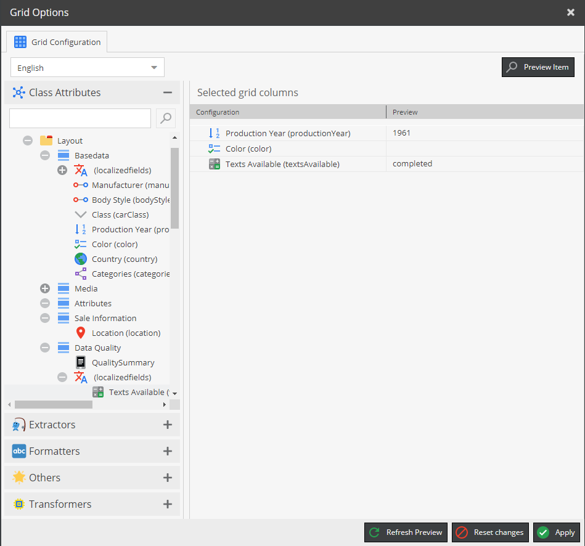585x546 pixels.
Task: Collapse the Basedata tree node
Action: pyautogui.click(x=45, y=155)
